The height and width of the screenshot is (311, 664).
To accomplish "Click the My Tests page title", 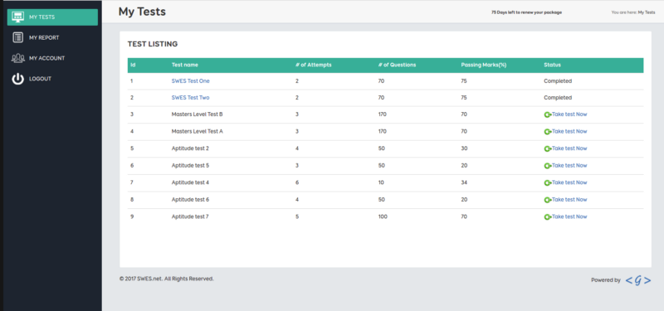I will coord(142,12).
